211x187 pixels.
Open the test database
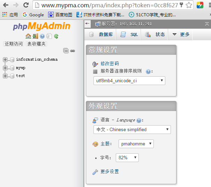coord(21,76)
